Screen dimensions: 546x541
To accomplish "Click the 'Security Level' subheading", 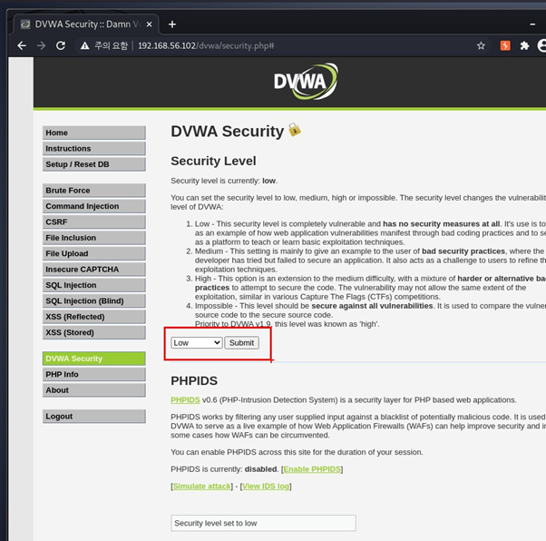I will coord(213,161).
